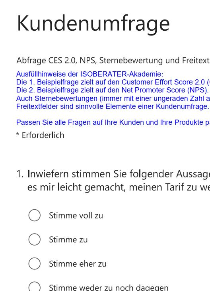Click the "Inwiefern stimmen Sie" question heading
Image resolution: width=210 pixels, height=291 pixels.
(119, 174)
